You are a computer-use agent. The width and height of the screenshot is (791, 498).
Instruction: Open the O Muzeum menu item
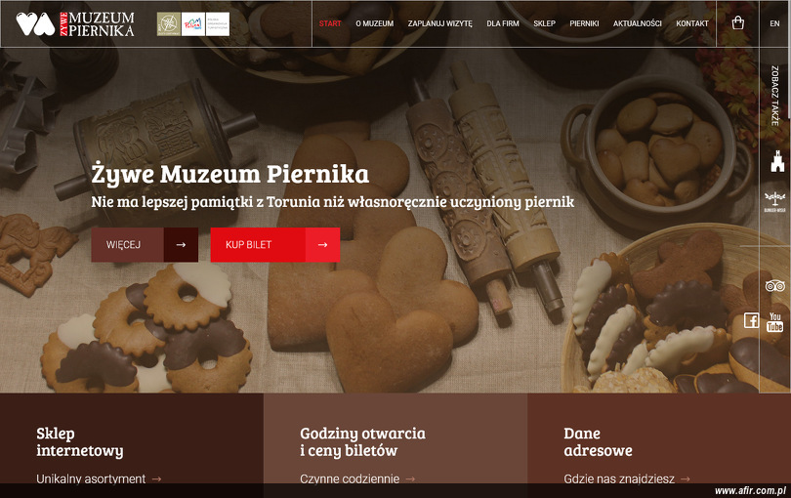pyautogui.click(x=374, y=23)
